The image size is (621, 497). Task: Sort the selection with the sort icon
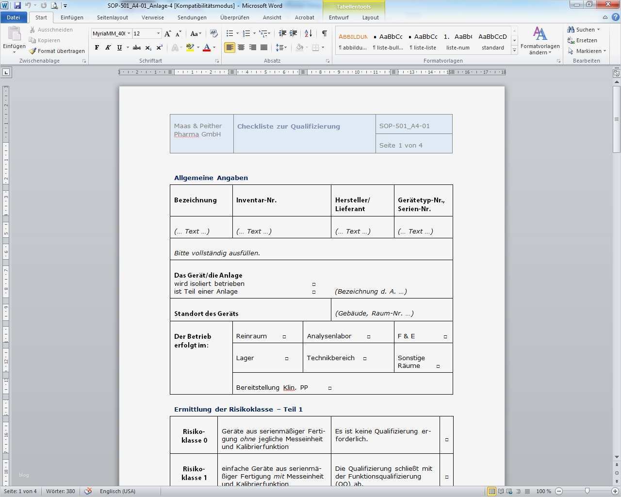(x=308, y=33)
